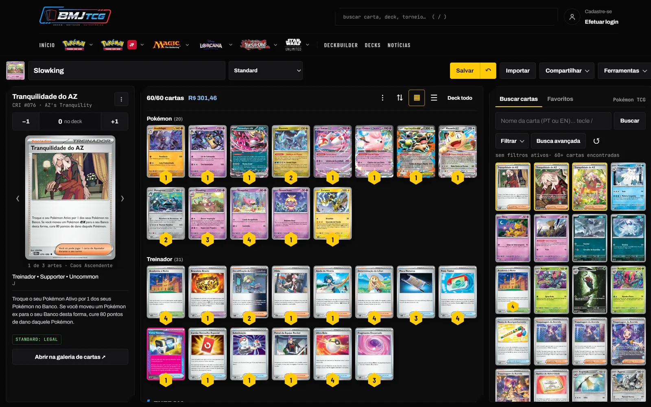This screenshot has width=651, height=407.
Task: Open the Pokémon JP logo menu
Action: 118,45
